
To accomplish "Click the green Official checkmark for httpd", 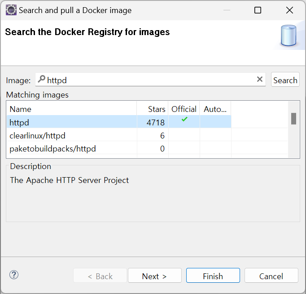I will coord(184,120).
